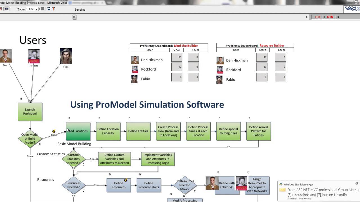The image size is (360, 202).
Task: Click Dan Hickman avatar in Resource Builder
Action: tap(220, 60)
